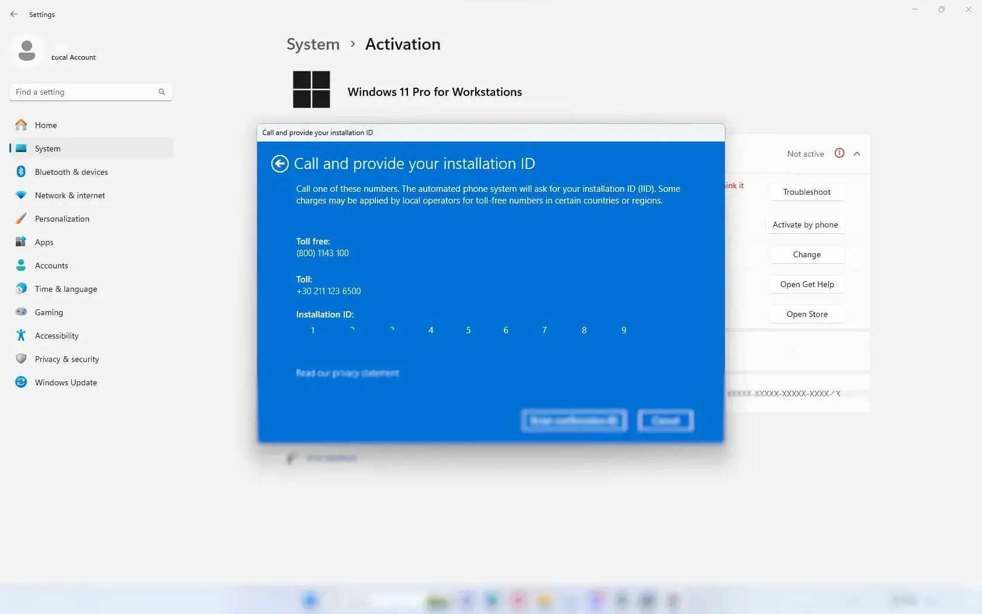Click the Find a setting search field
The width and height of the screenshot is (982, 614).
click(x=88, y=92)
